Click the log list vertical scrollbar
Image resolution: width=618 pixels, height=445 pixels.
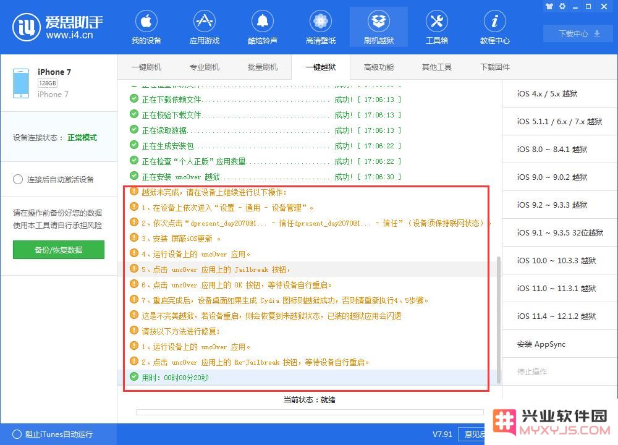[499, 320]
